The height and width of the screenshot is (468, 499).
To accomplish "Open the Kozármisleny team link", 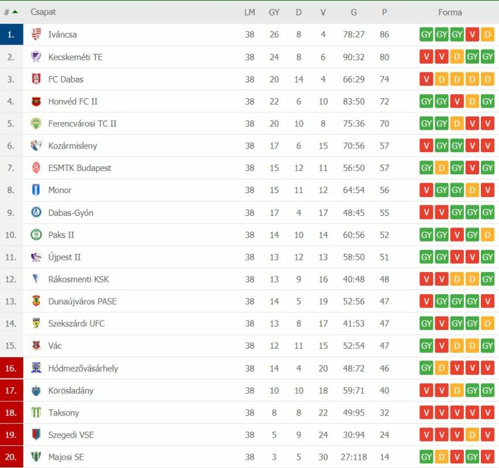I will 72,146.
